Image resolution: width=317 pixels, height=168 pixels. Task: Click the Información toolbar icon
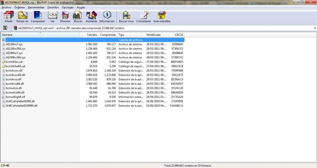coord(107,15)
